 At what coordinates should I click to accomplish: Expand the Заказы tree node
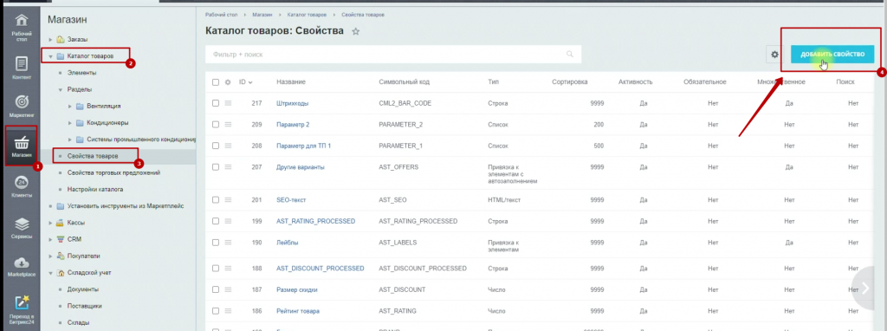point(50,40)
